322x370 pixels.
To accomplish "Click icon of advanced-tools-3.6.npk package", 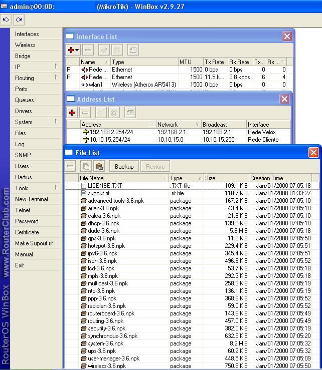I will (83, 201).
